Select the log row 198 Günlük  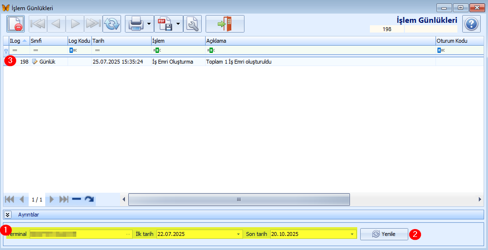point(146,62)
